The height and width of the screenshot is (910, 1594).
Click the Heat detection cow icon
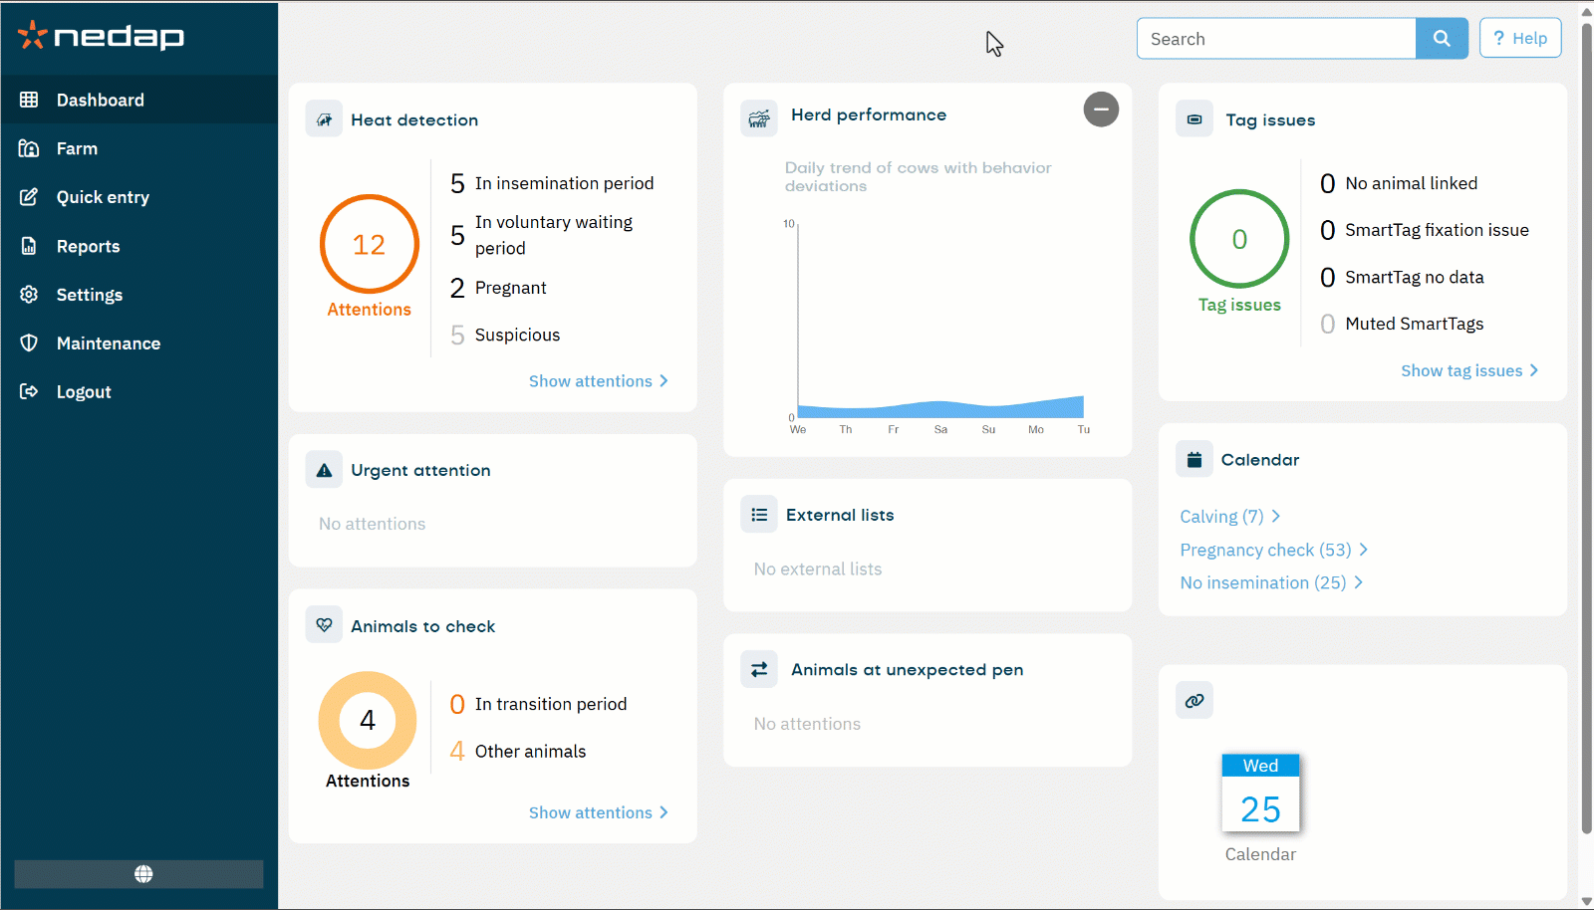tap(324, 119)
